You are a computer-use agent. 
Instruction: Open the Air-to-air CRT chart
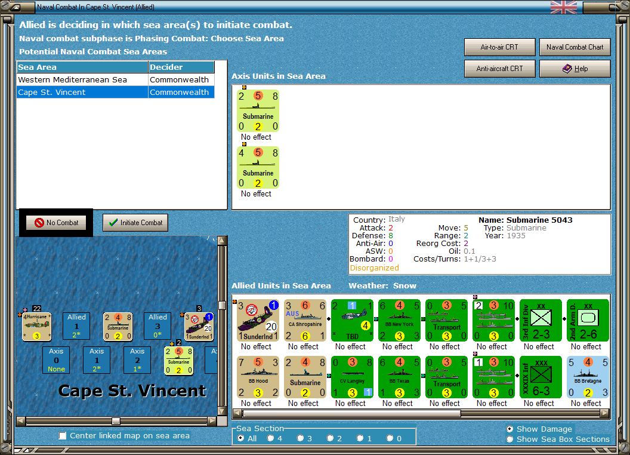(499, 47)
